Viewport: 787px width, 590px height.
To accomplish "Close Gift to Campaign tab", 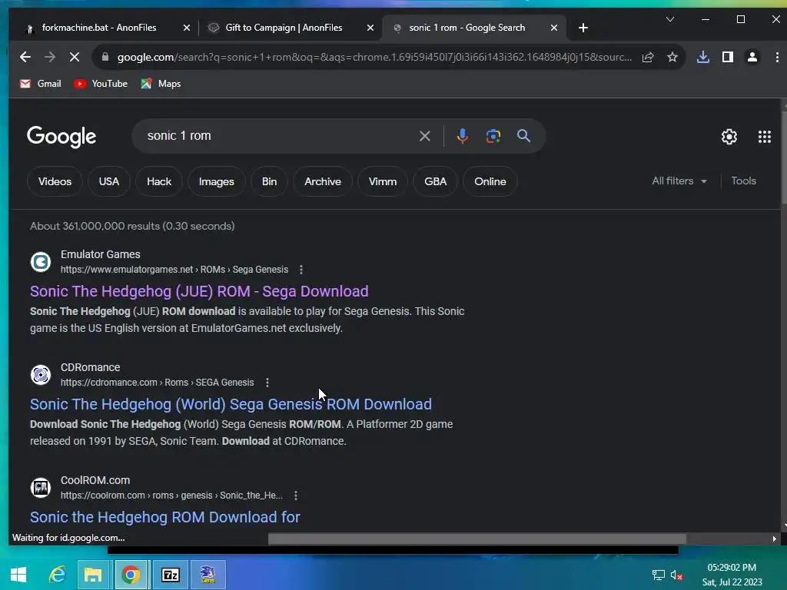I will click(x=370, y=28).
